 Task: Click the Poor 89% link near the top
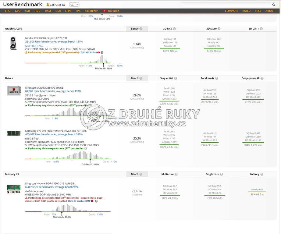point(91,16)
